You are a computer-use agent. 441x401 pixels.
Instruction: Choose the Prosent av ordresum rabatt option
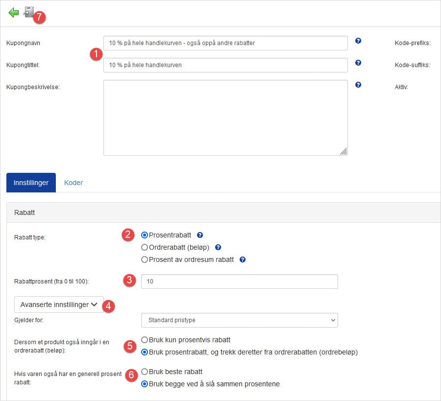[x=145, y=259]
